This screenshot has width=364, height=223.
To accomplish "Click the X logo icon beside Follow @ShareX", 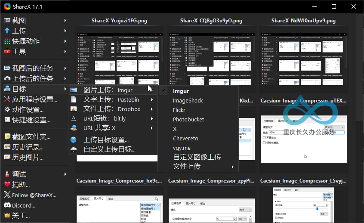I will tap(7, 195).
